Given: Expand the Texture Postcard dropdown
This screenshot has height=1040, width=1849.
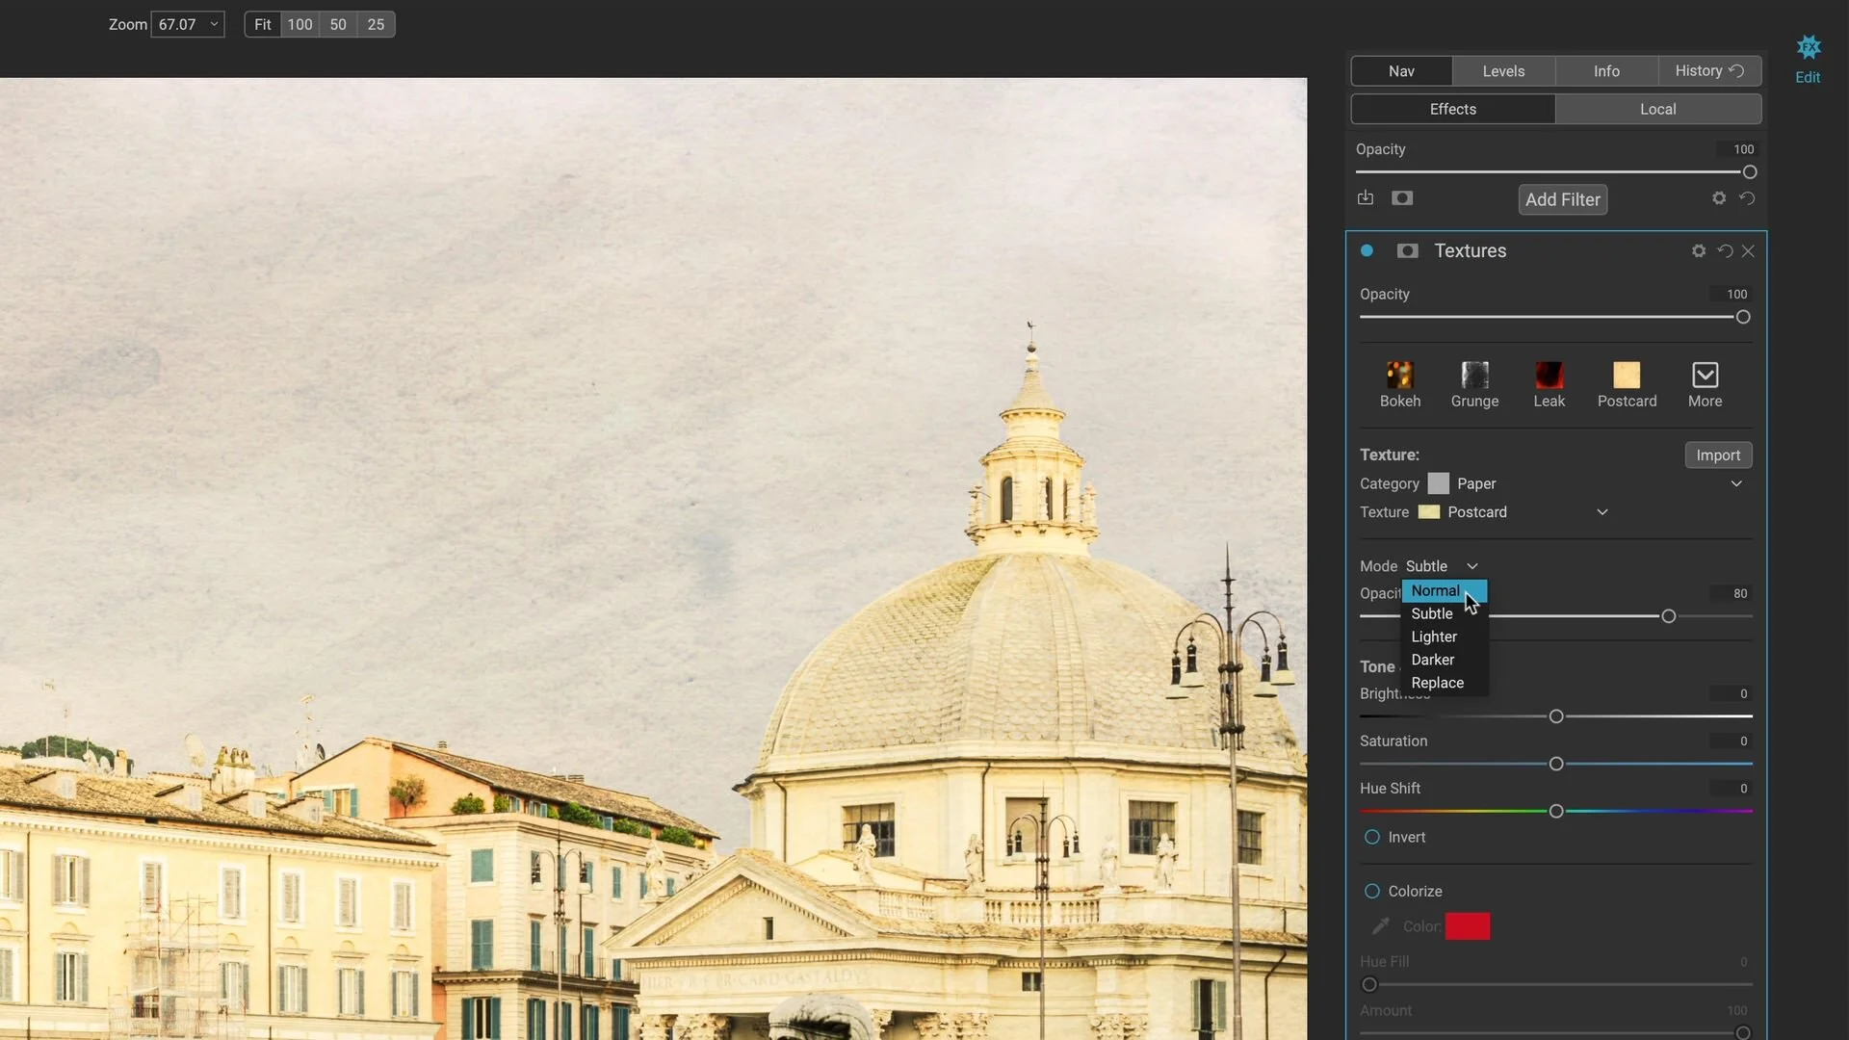Looking at the screenshot, I should pyautogui.click(x=1602, y=511).
